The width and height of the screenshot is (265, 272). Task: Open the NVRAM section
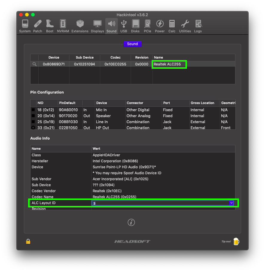point(63,26)
